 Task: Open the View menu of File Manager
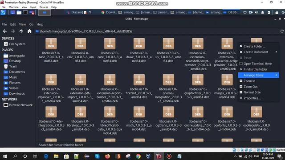pyautogui.click(x=22, y=24)
